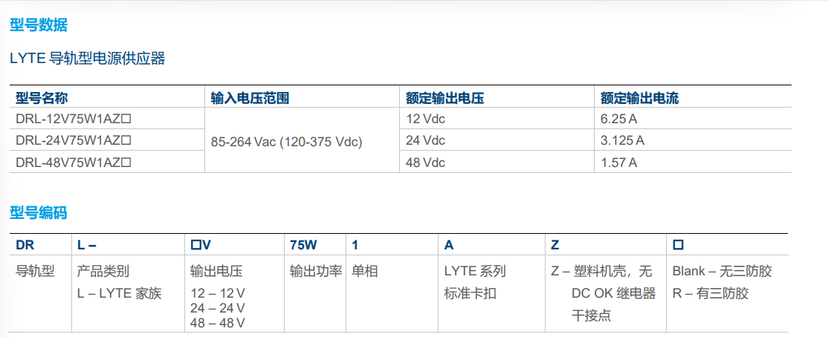Click the R – 有三防胶 option text
The height and width of the screenshot is (337, 828).
click(711, 294)
